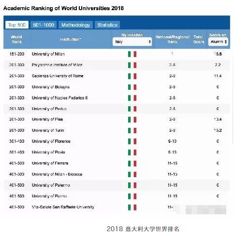This screenshot has height=236, width=250.
Task: Open the Methodology tab
Action: [x=76, y=25]
